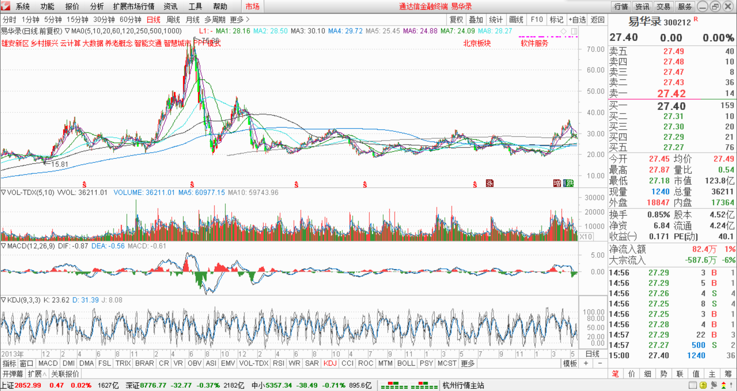Select the BOLL indicator tab
737x391 pixels.
point(406,363)
